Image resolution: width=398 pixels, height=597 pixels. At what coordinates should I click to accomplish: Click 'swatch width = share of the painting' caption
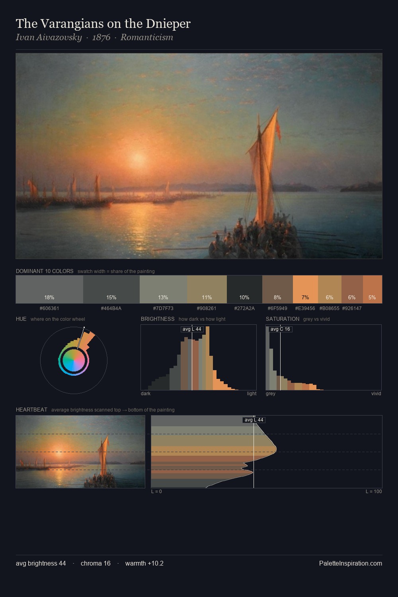[x=116, y=271]
